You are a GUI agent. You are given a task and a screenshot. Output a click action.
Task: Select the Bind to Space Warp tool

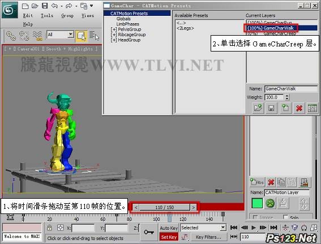37,36
